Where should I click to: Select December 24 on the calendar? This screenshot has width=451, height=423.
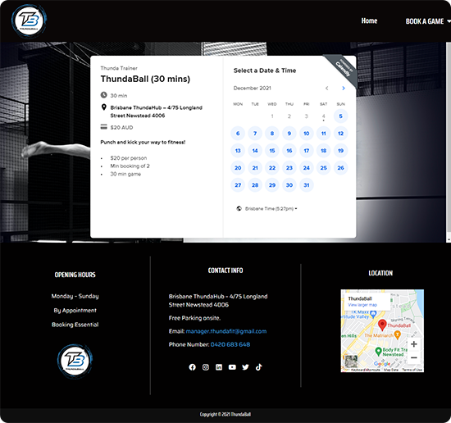click(x=307, y=168)
